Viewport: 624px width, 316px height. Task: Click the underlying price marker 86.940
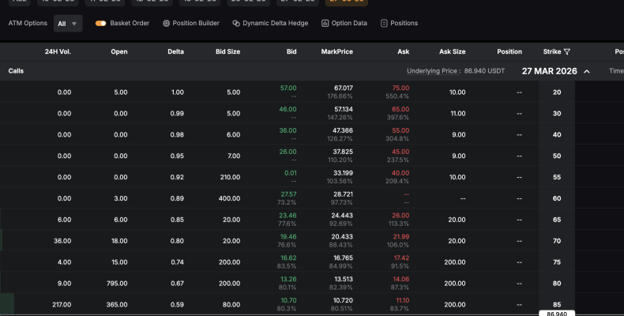557,313
